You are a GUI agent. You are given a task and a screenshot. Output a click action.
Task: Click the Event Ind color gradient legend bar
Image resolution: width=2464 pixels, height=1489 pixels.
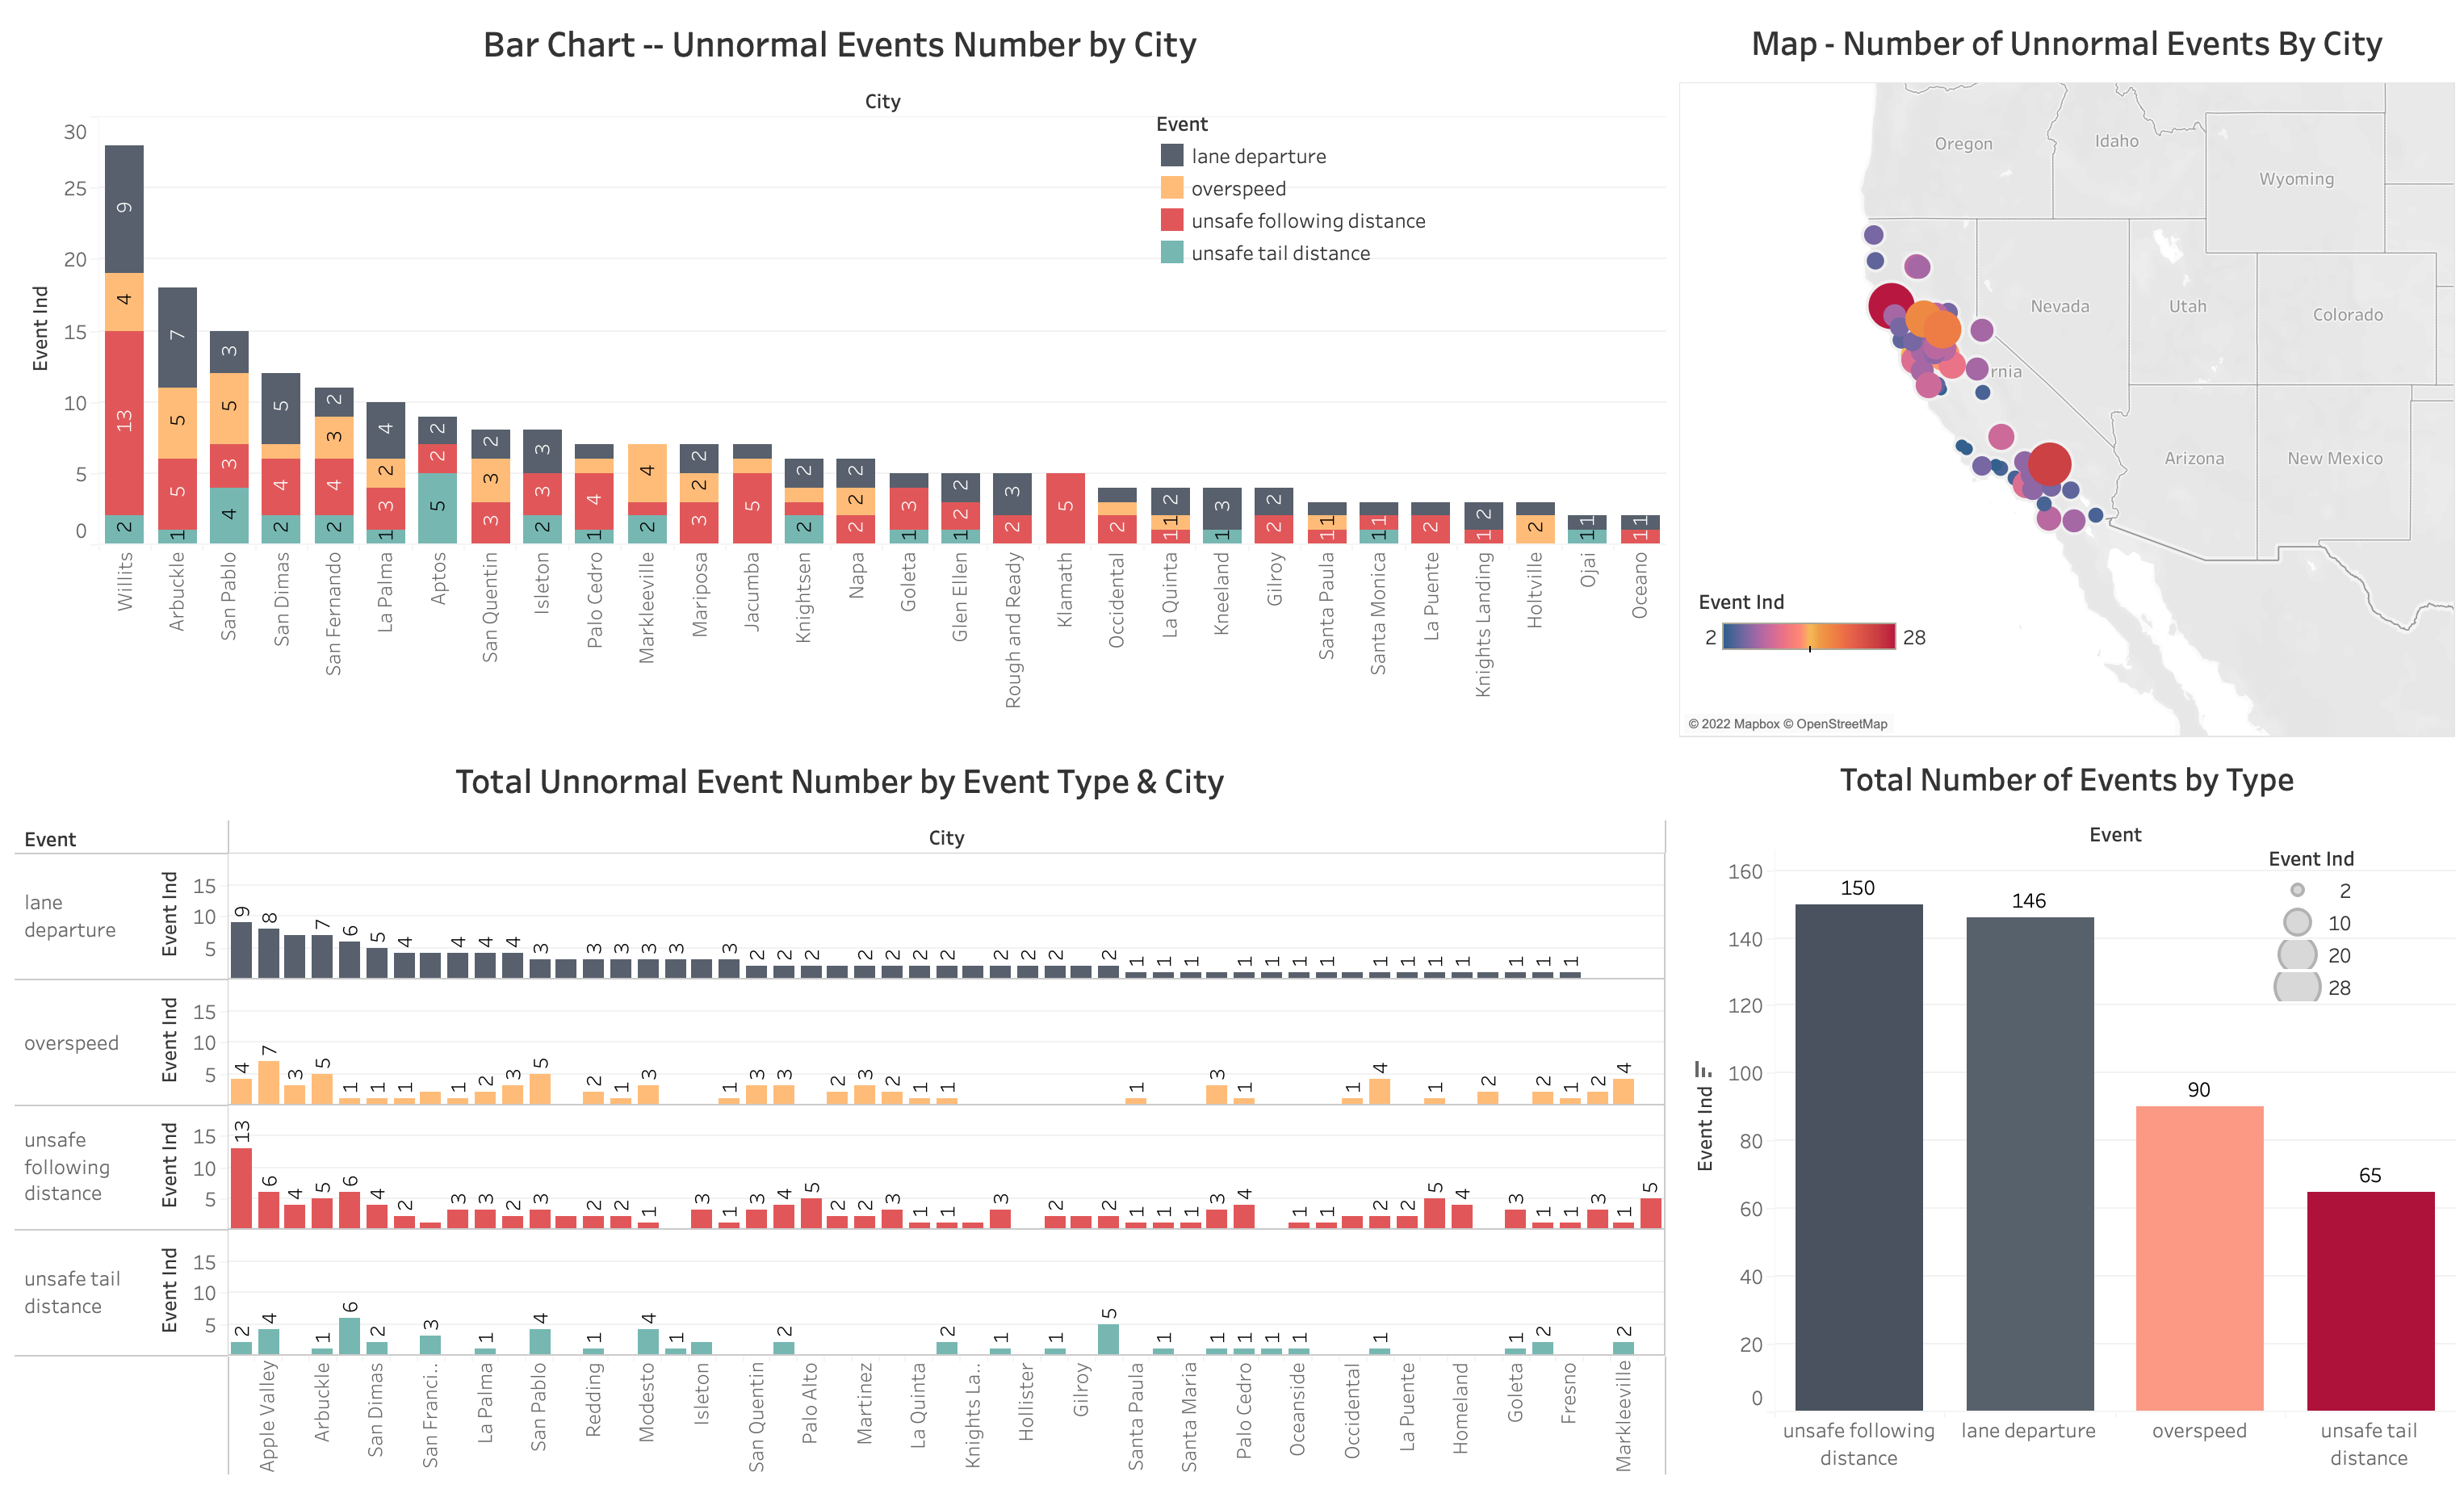[x=1808, y=636]
